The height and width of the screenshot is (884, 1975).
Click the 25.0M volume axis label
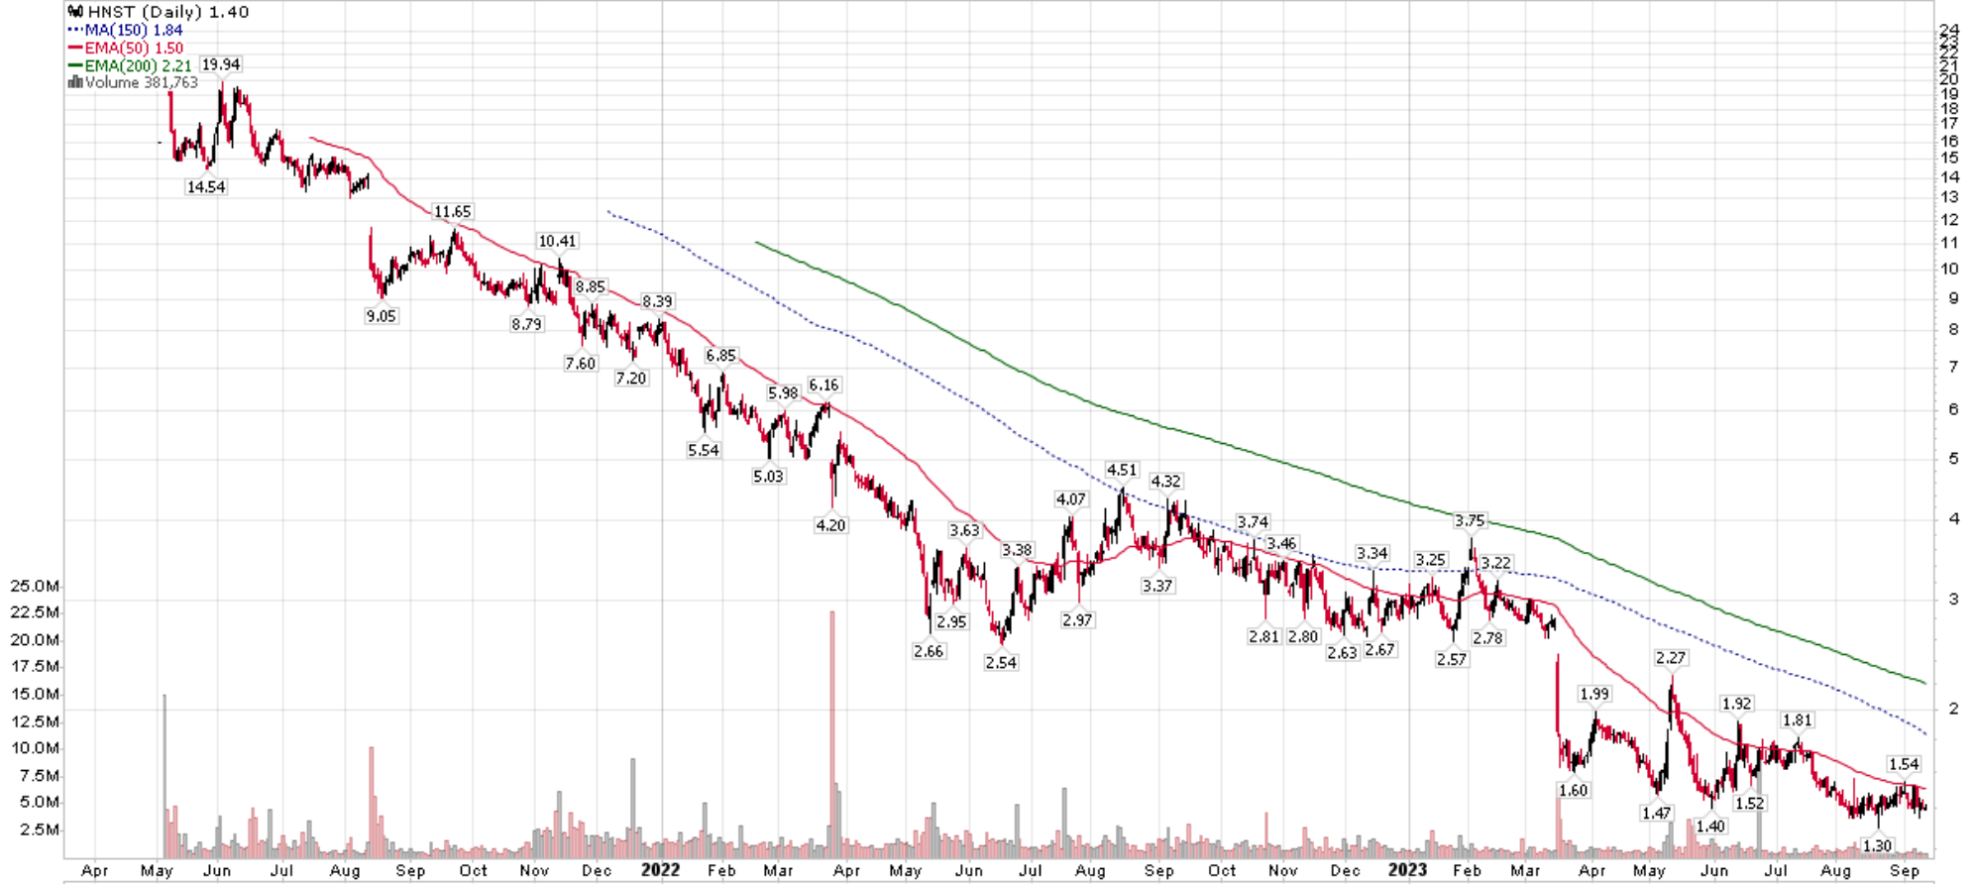pyautogui.click(x=35, y=586)
